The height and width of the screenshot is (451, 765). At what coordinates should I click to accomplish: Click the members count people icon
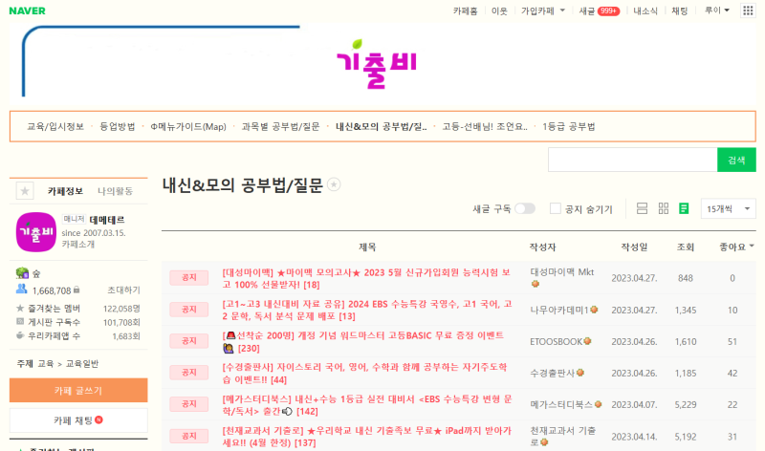click(x=21, y=290)
